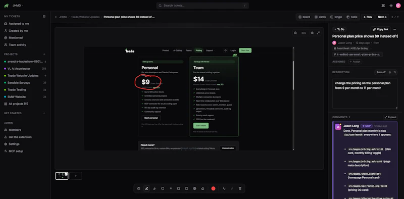Delete annotations with trash icon
This screenshot has height=199, width=404.
pos(240,188)
